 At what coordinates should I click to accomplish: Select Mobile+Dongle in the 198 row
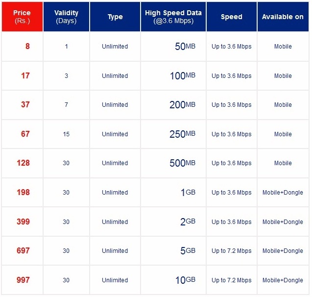pyautogui.click(x=283, y=193)
